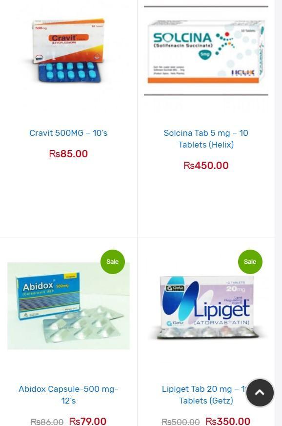Open the Lipiget Tab 20 mg title link
The width and height of the screenshot is (282, 426).
click(203, 395)
